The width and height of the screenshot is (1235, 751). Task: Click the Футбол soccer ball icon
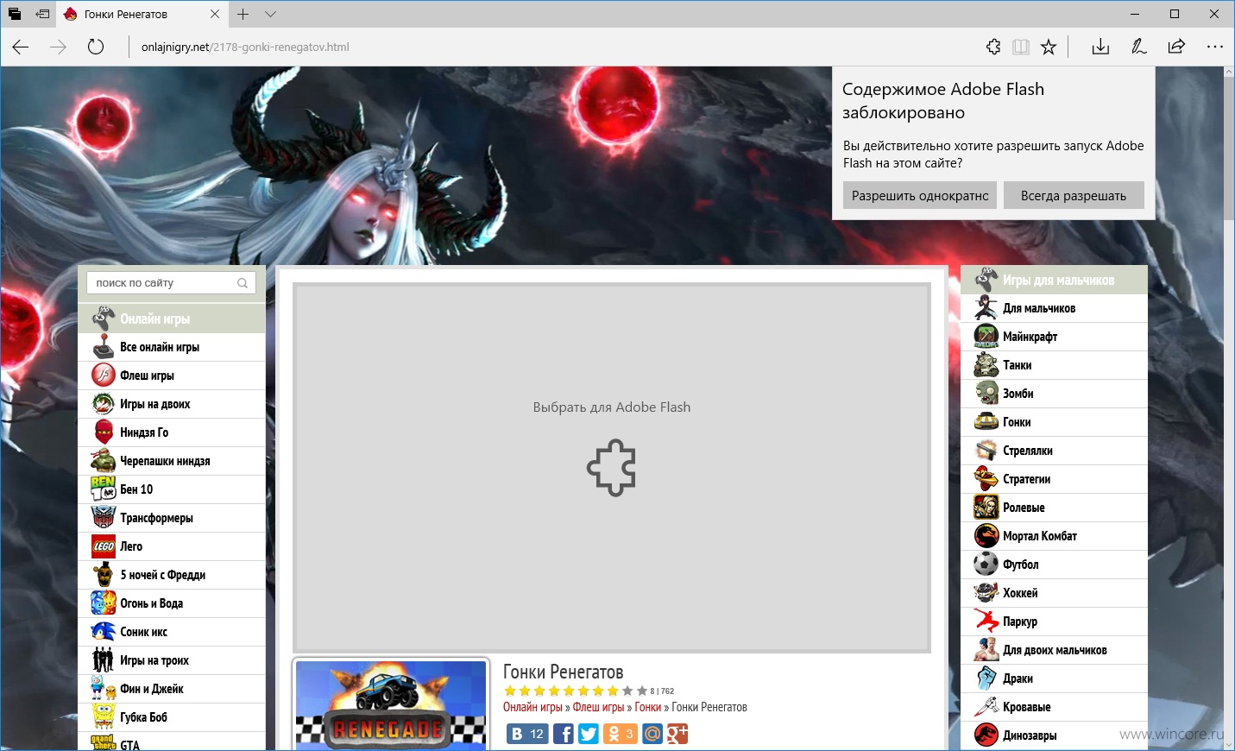tap(986, 565)
